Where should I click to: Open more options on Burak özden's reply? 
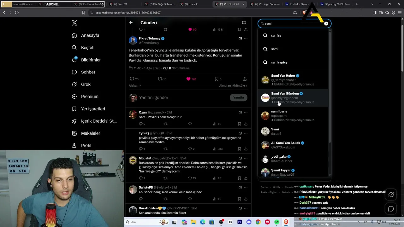coord(246,208)
